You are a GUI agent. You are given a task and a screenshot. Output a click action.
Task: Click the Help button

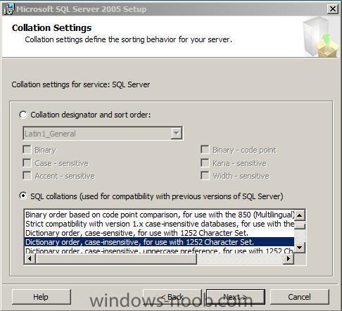pyautogui.click(x=42, y=297)
